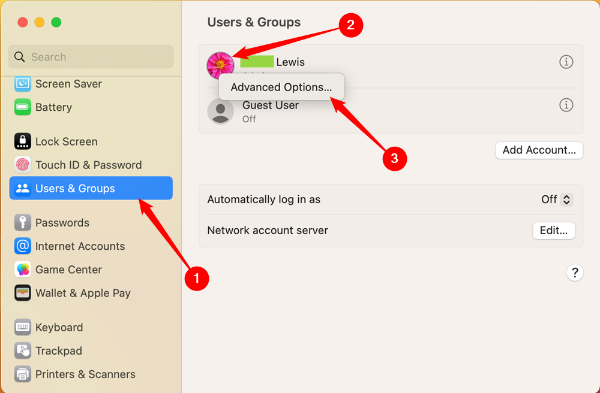The height and width of the screenshot is (393, 600).
Task: Click Lewis's flower profile picture
Action: coord(220,62)
